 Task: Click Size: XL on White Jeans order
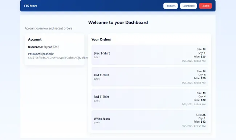click(201, 115)
